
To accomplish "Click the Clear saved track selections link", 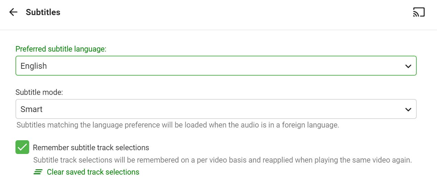I will pos(93,172).
